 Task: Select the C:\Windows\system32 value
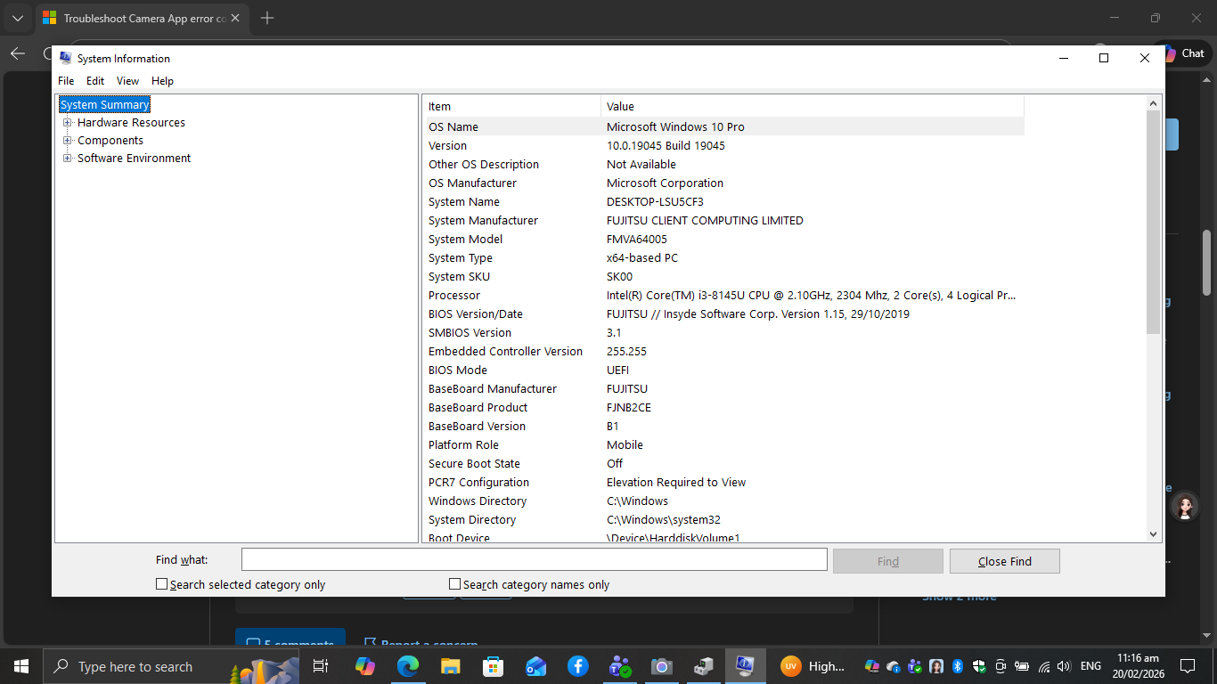(664, 519)
